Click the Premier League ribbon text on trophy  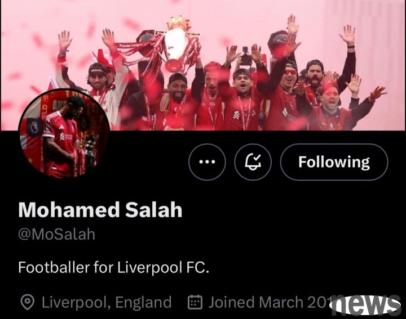click(130, 46)
